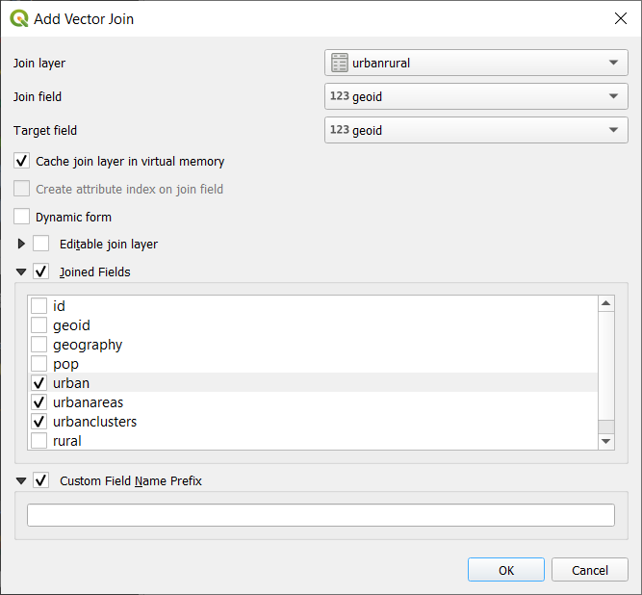642x595 pixels.
Task: Uncheck Cache join layer in virtual memory
Action: (22, 161)
